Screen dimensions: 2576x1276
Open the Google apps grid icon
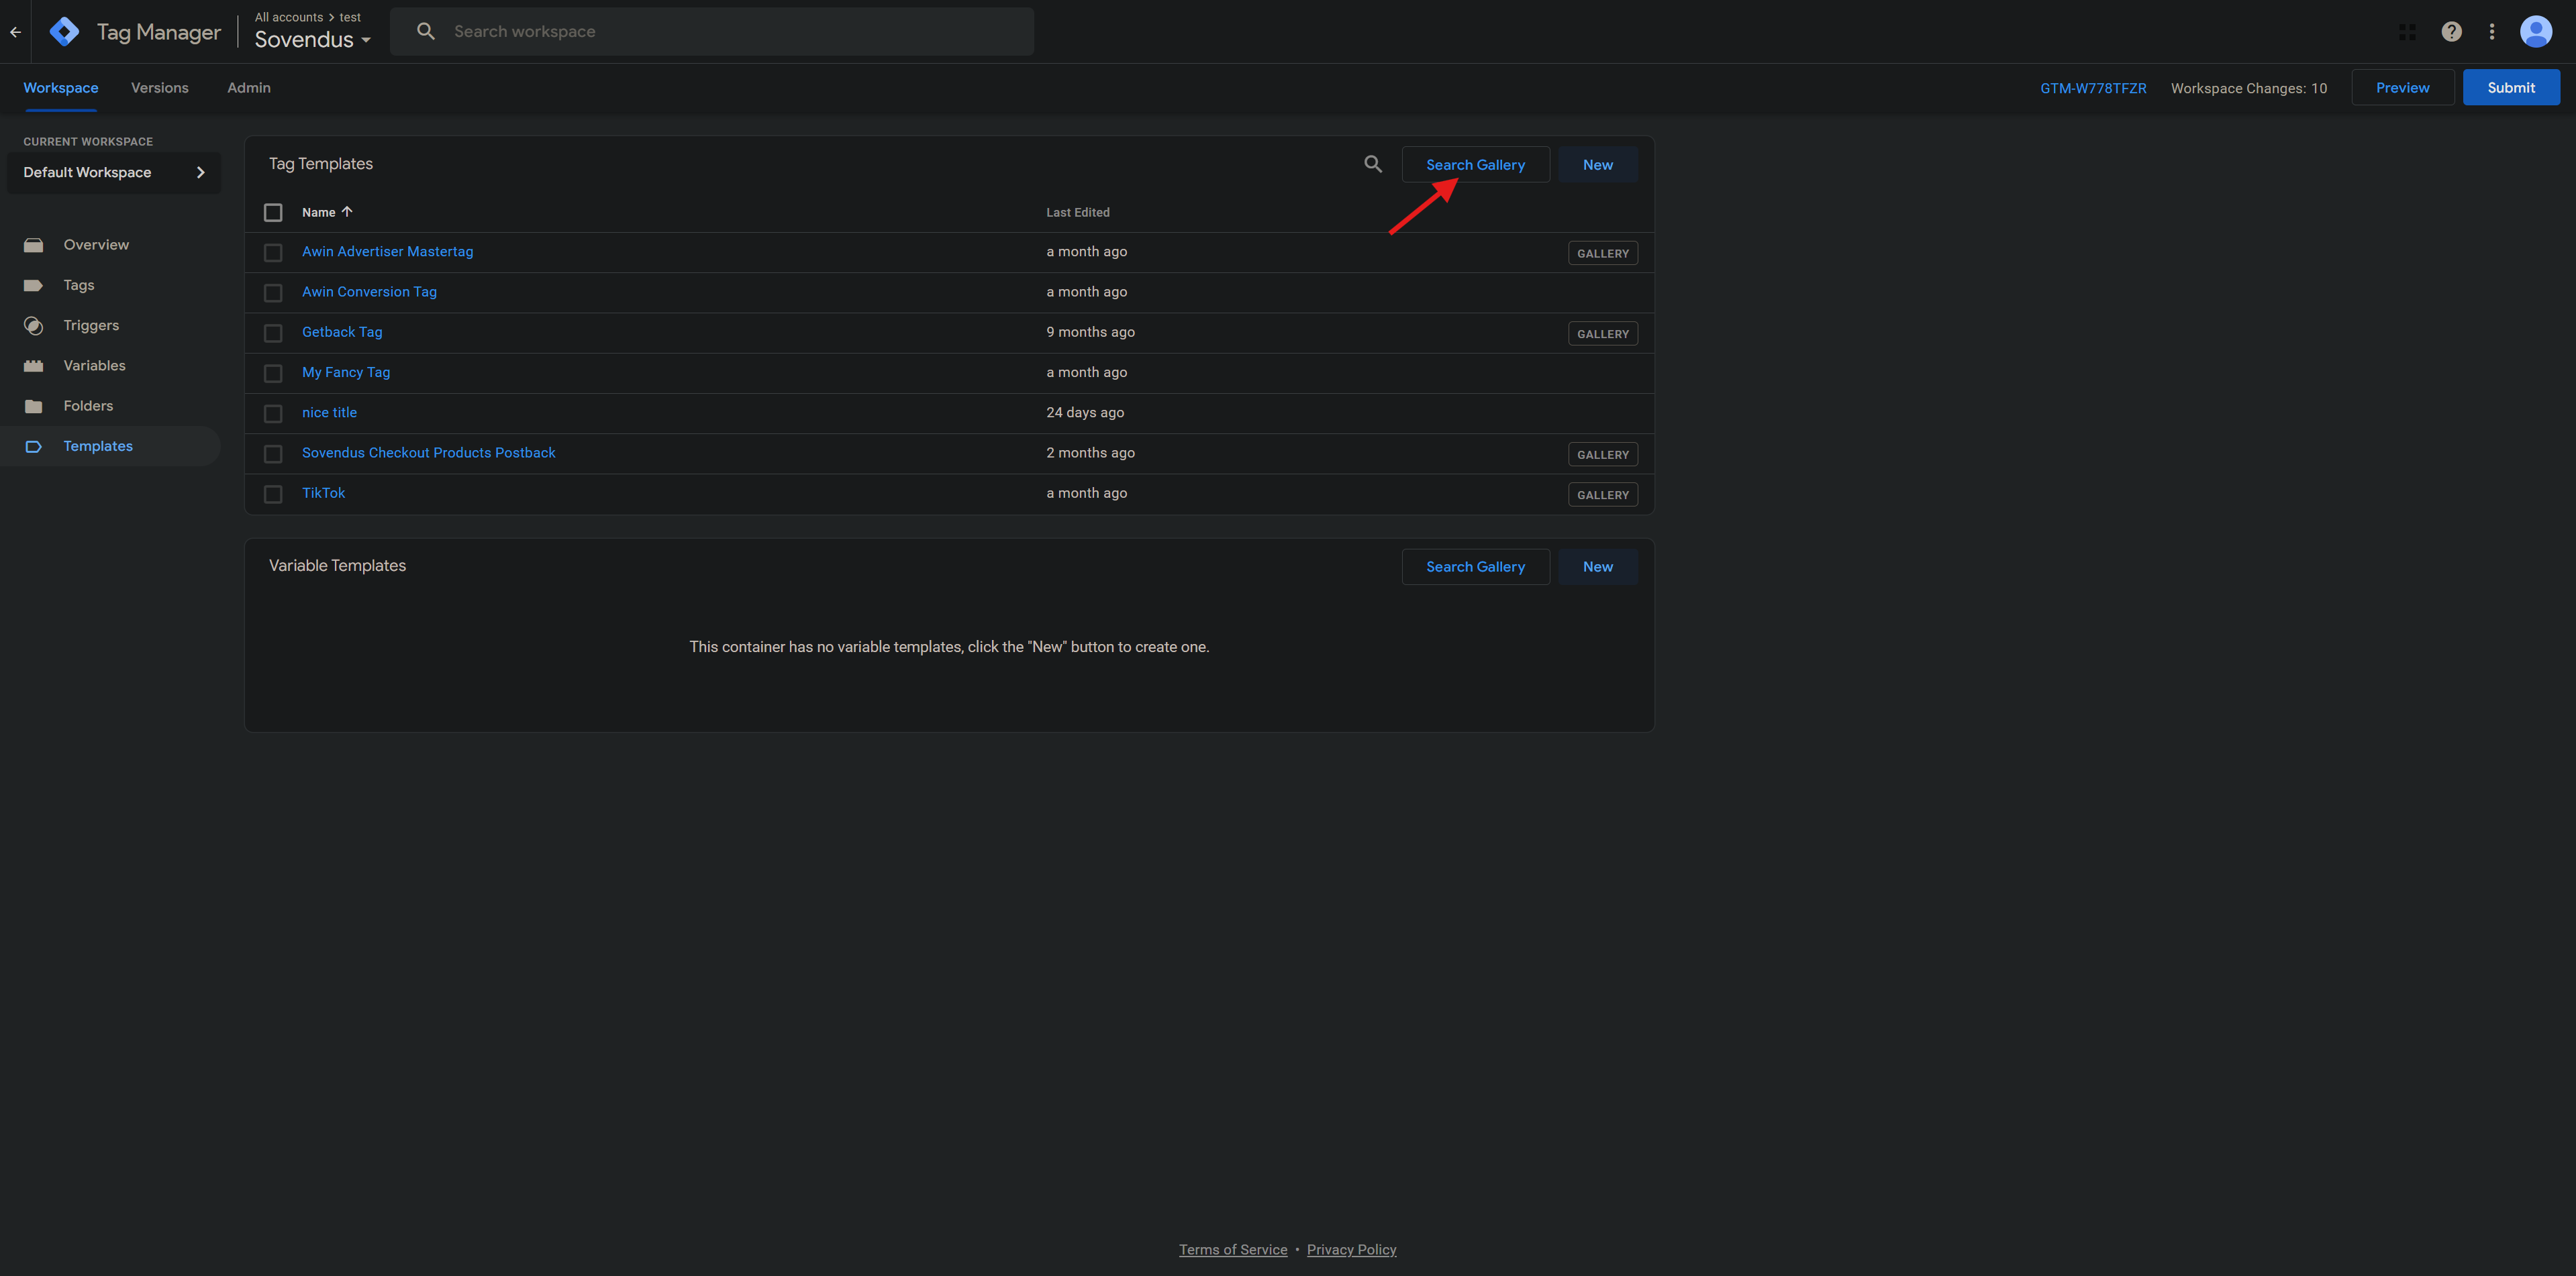[x=2407, y=32]
